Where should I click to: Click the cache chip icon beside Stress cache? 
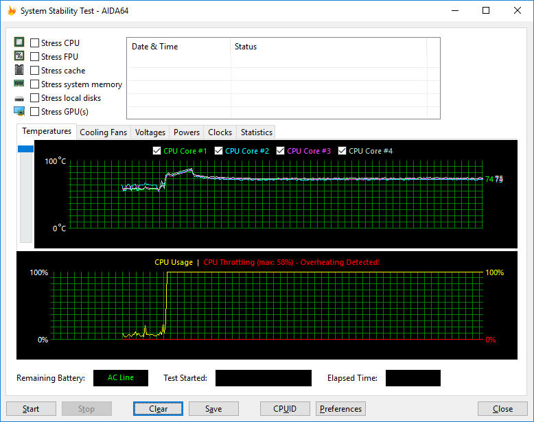pyautogui.click(x=19, y=70)
